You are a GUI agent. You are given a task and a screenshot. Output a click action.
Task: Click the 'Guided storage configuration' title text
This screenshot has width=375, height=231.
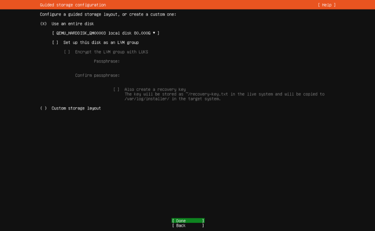73,5
